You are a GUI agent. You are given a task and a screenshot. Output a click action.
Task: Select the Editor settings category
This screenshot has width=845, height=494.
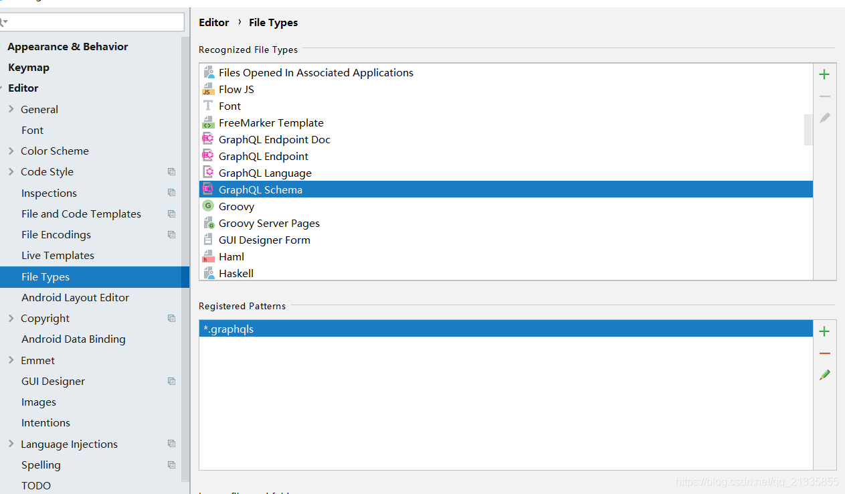click(23, 88)
